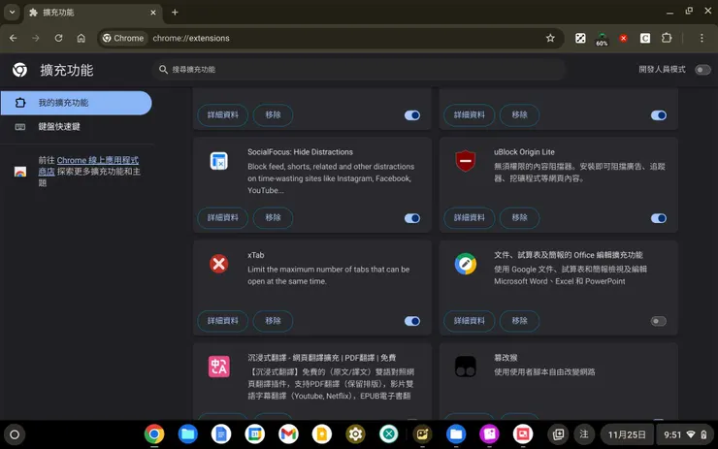Click the 沉浸式翻譯 pink translate icon

[219, 367]
